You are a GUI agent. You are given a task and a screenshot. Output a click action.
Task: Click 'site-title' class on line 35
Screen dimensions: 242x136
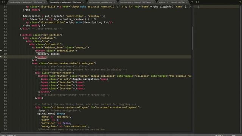(48, 7)
